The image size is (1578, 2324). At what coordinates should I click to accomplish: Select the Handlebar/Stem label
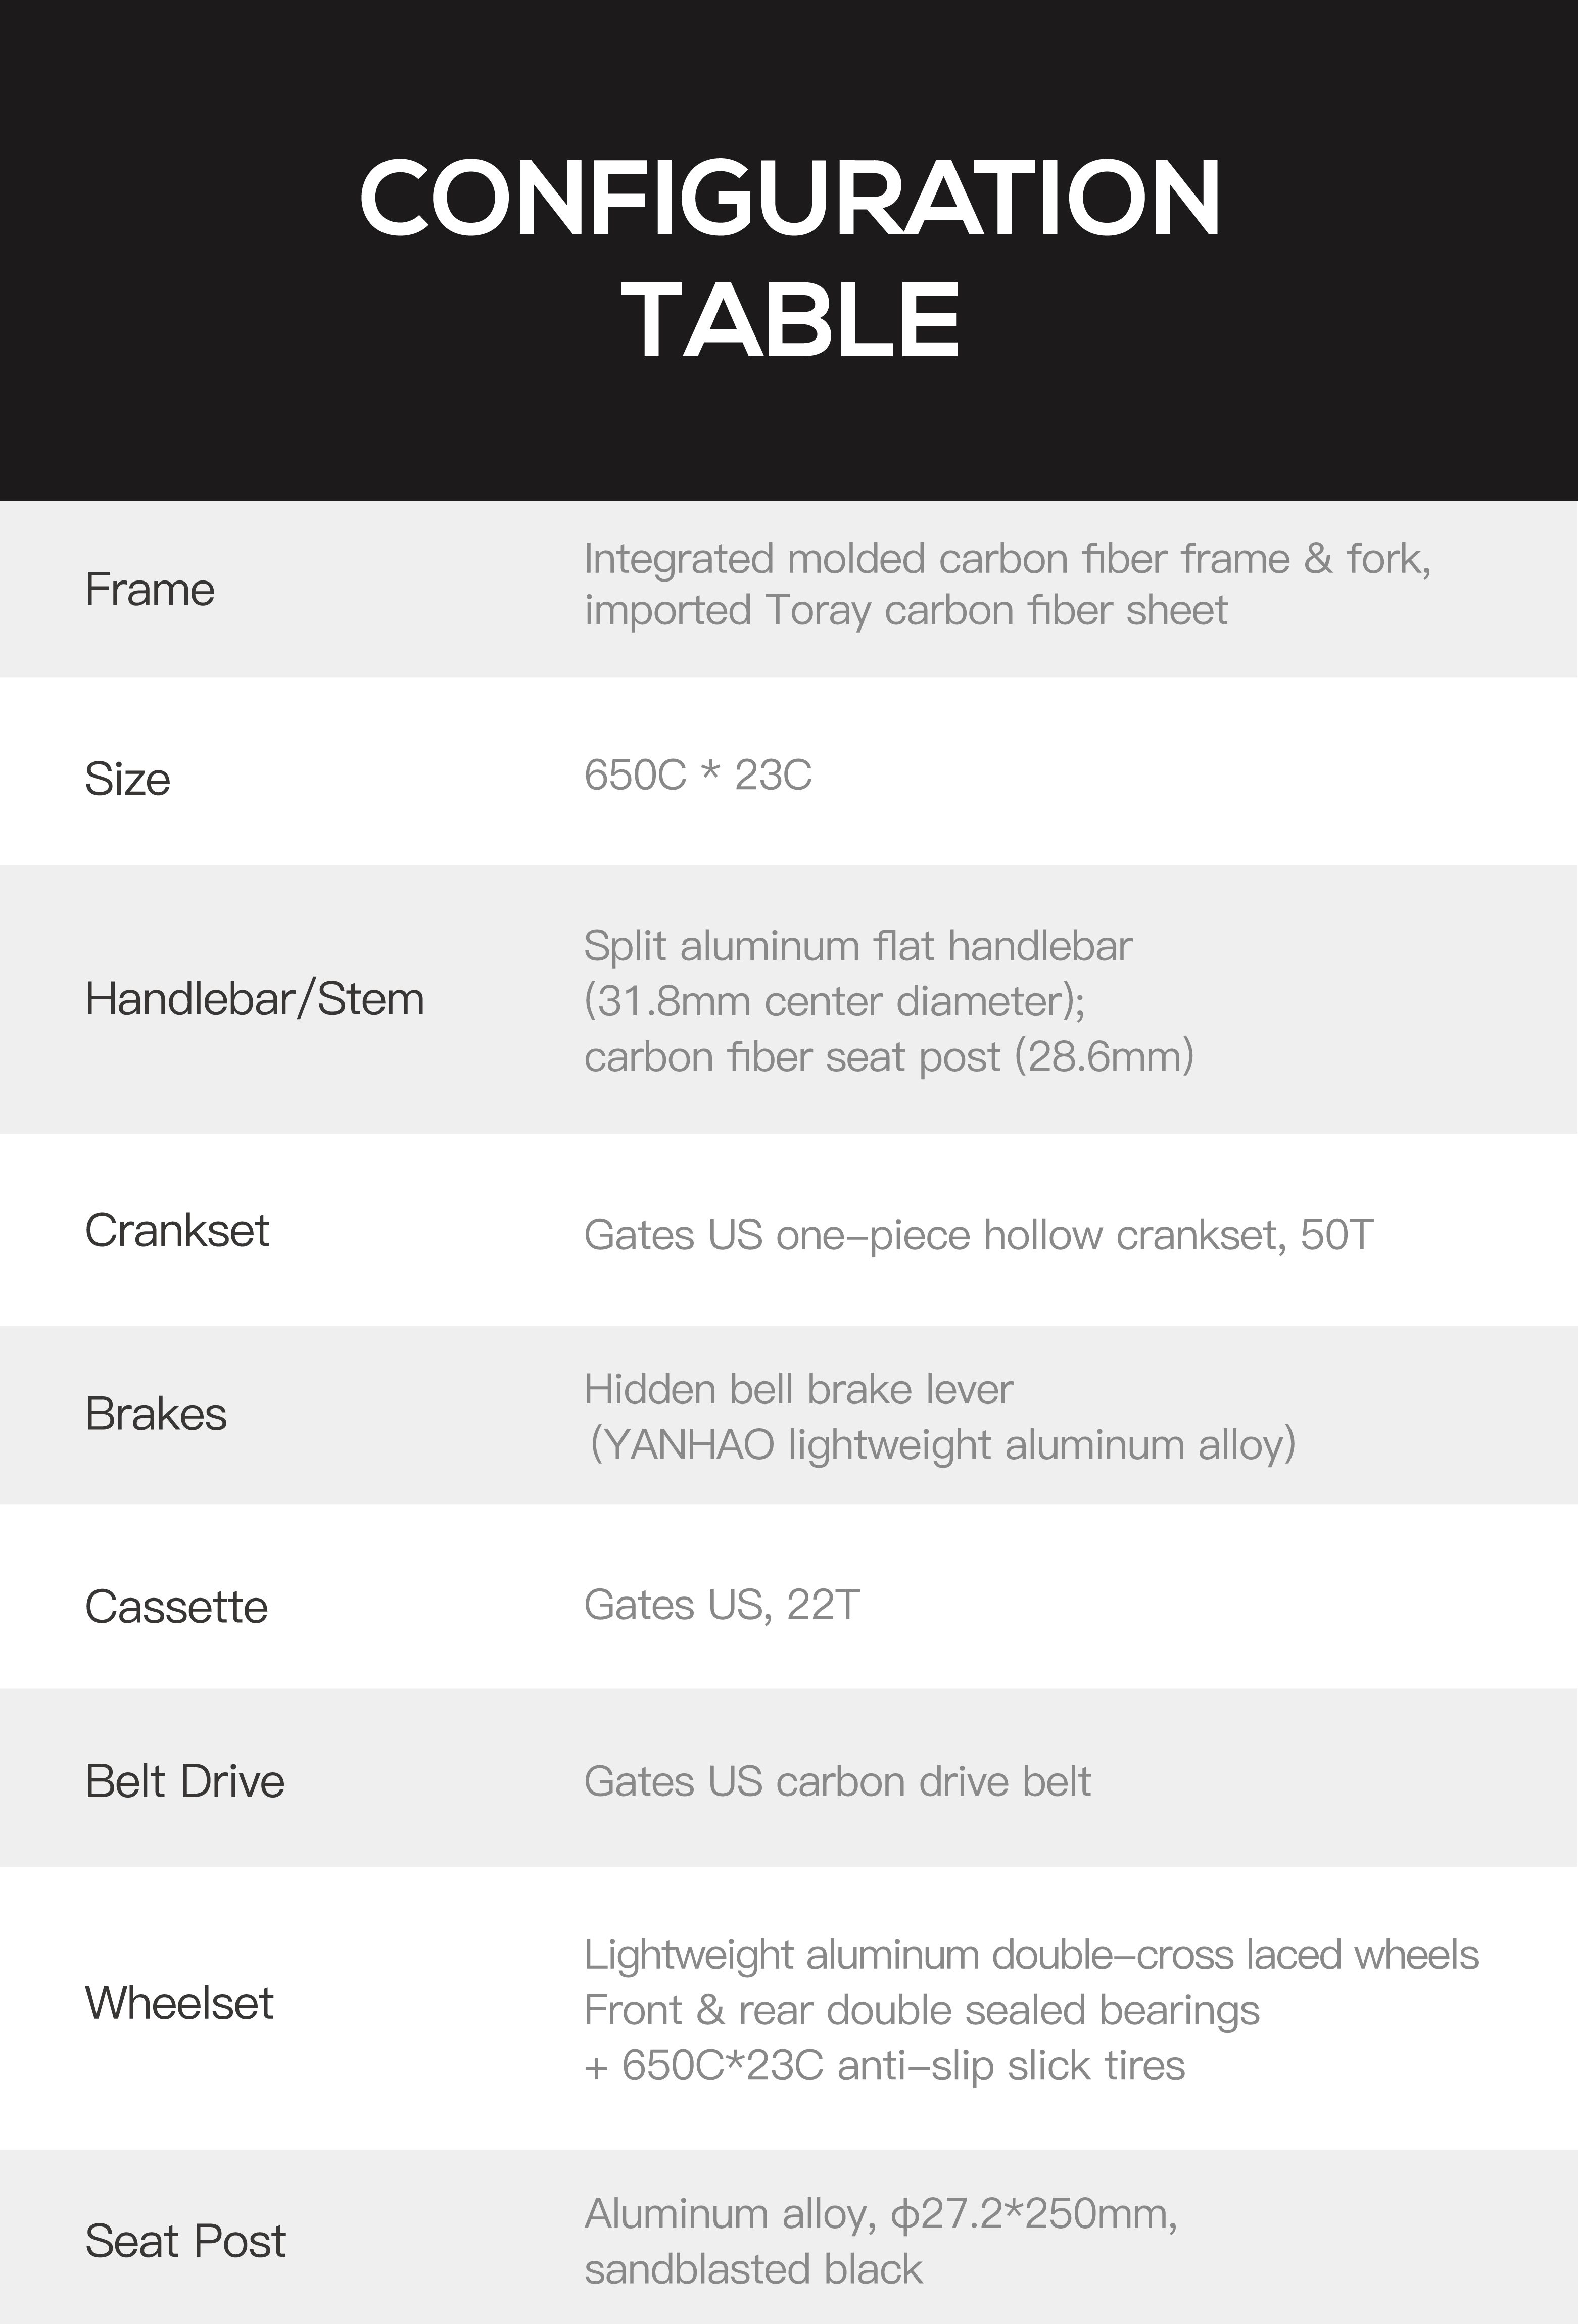255,999
